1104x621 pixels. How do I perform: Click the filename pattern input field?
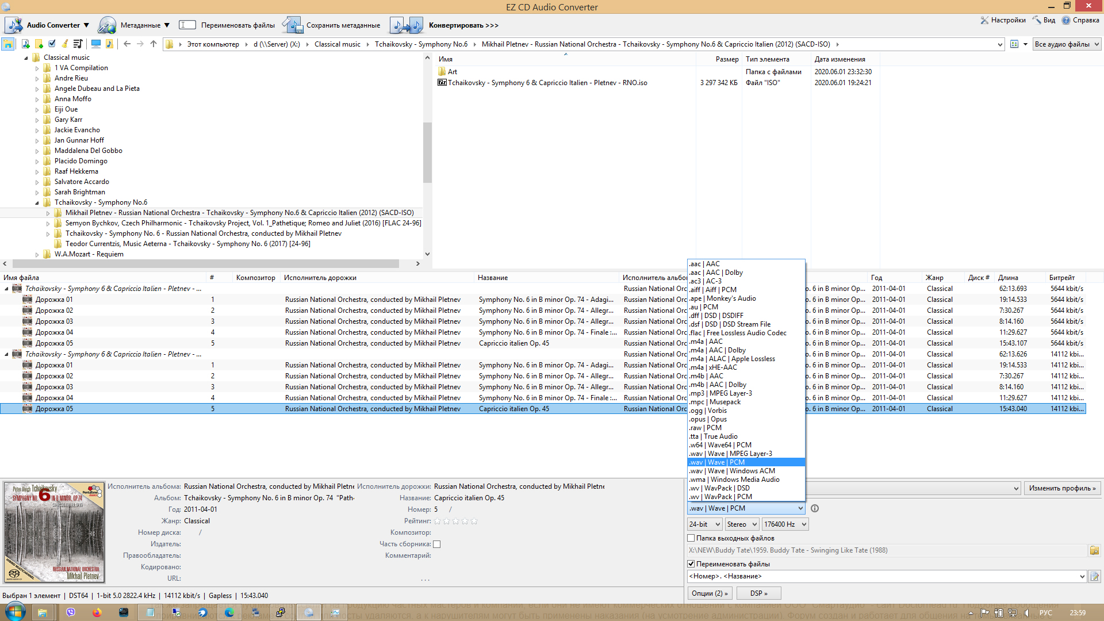point(883,576)
